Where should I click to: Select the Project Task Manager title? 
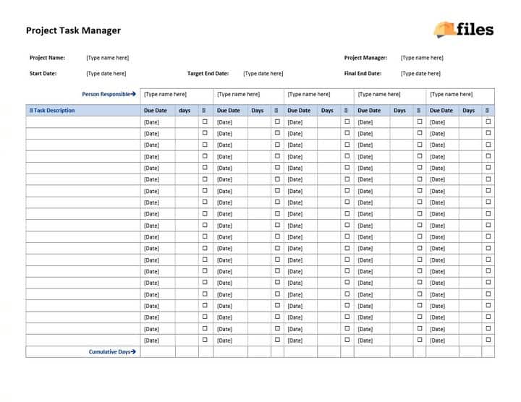73,30
